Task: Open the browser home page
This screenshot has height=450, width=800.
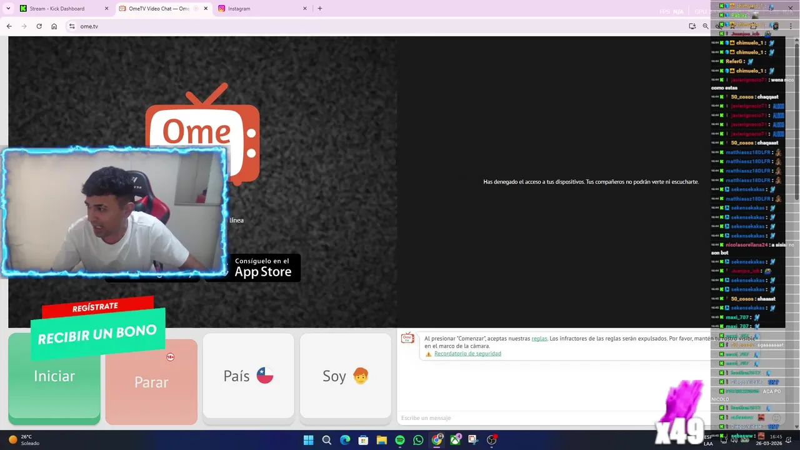Action: click(x=54, y=26)
